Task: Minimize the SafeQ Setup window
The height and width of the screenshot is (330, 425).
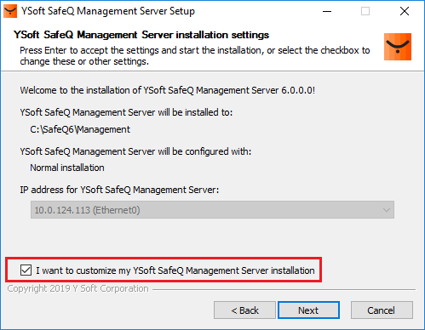Action: pos(327,11)
